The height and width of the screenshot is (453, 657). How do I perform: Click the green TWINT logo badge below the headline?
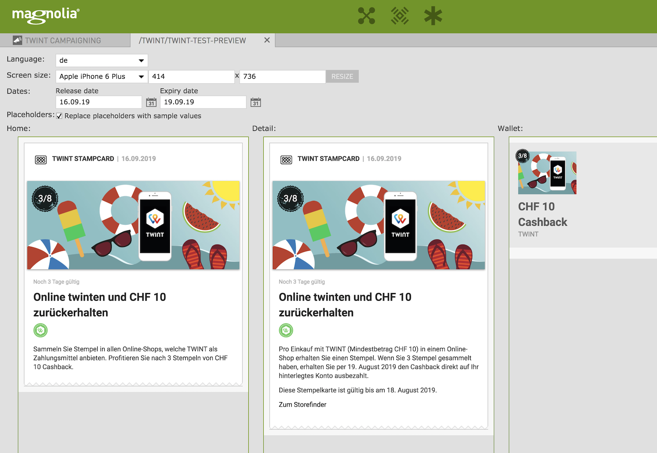pyautogui.click(x=40, y=330)
